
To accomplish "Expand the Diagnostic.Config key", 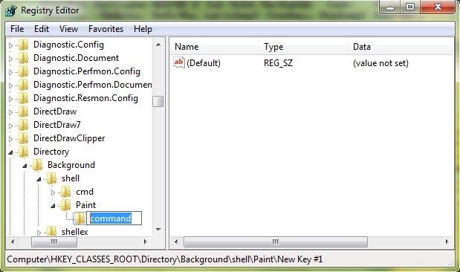I will [x=11, y=45].
